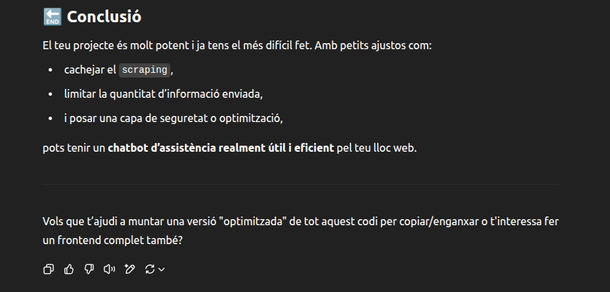Screen dimensions: 610x292
Task: Click the text pel teu lloc web
Action: pyautogui.click(x=376, y=148)
